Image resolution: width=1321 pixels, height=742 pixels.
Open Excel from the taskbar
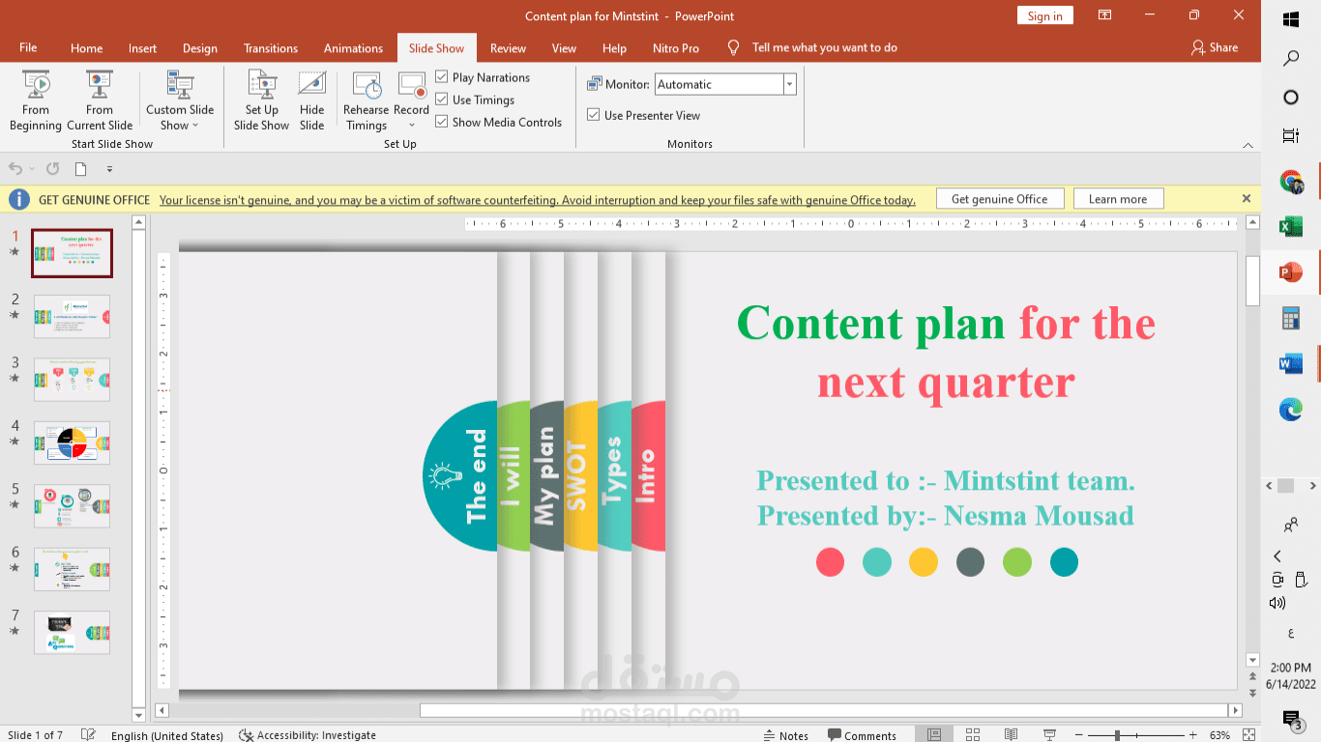click(x=1291, y=226)
